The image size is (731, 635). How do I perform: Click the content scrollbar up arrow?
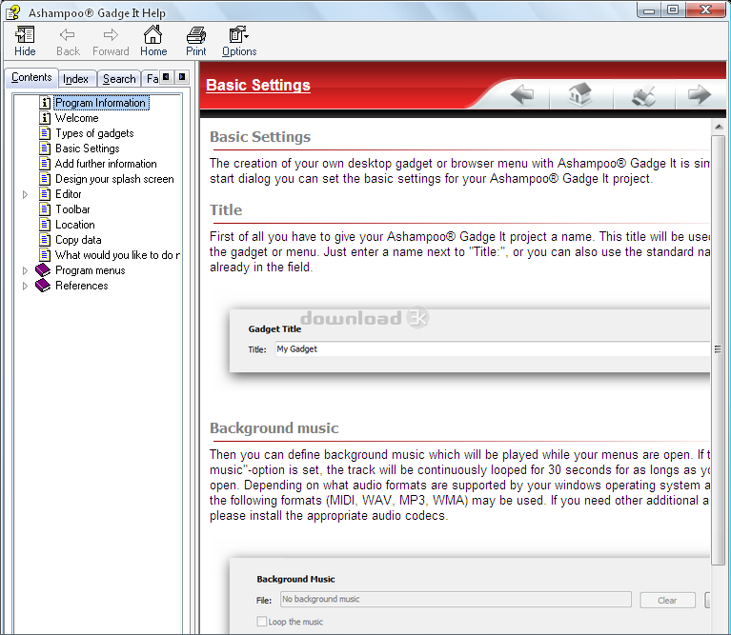719,127
